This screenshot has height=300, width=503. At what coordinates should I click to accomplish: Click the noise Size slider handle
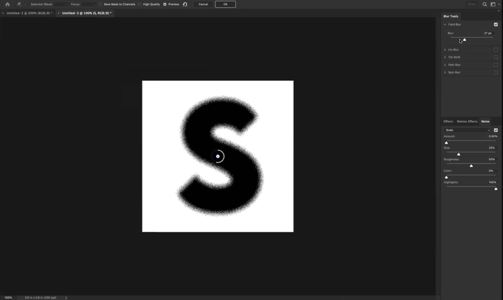click(x=459, y=154)
